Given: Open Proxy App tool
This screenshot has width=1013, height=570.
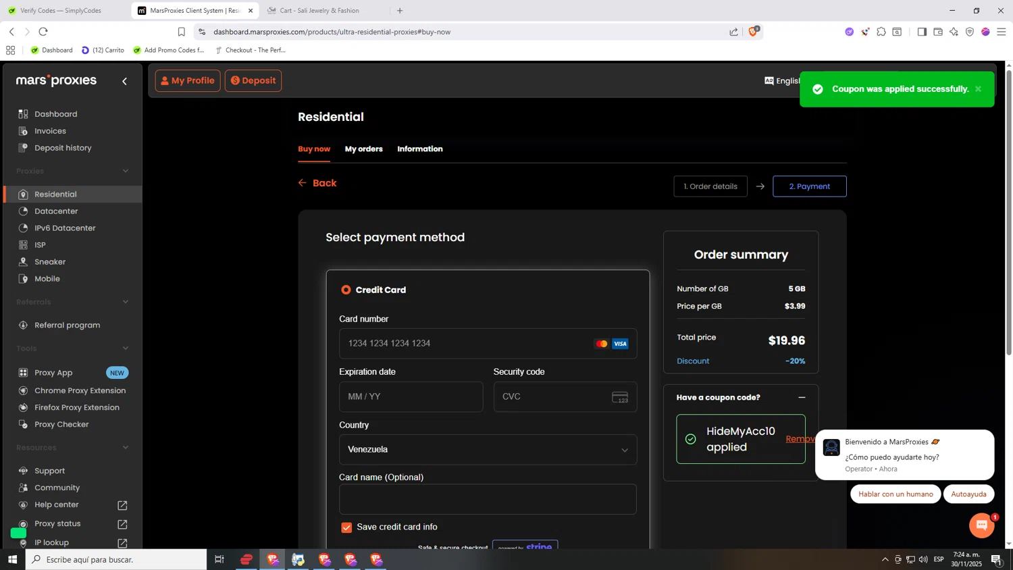Looking at the screenshot, I should click(x=53, y=373).
